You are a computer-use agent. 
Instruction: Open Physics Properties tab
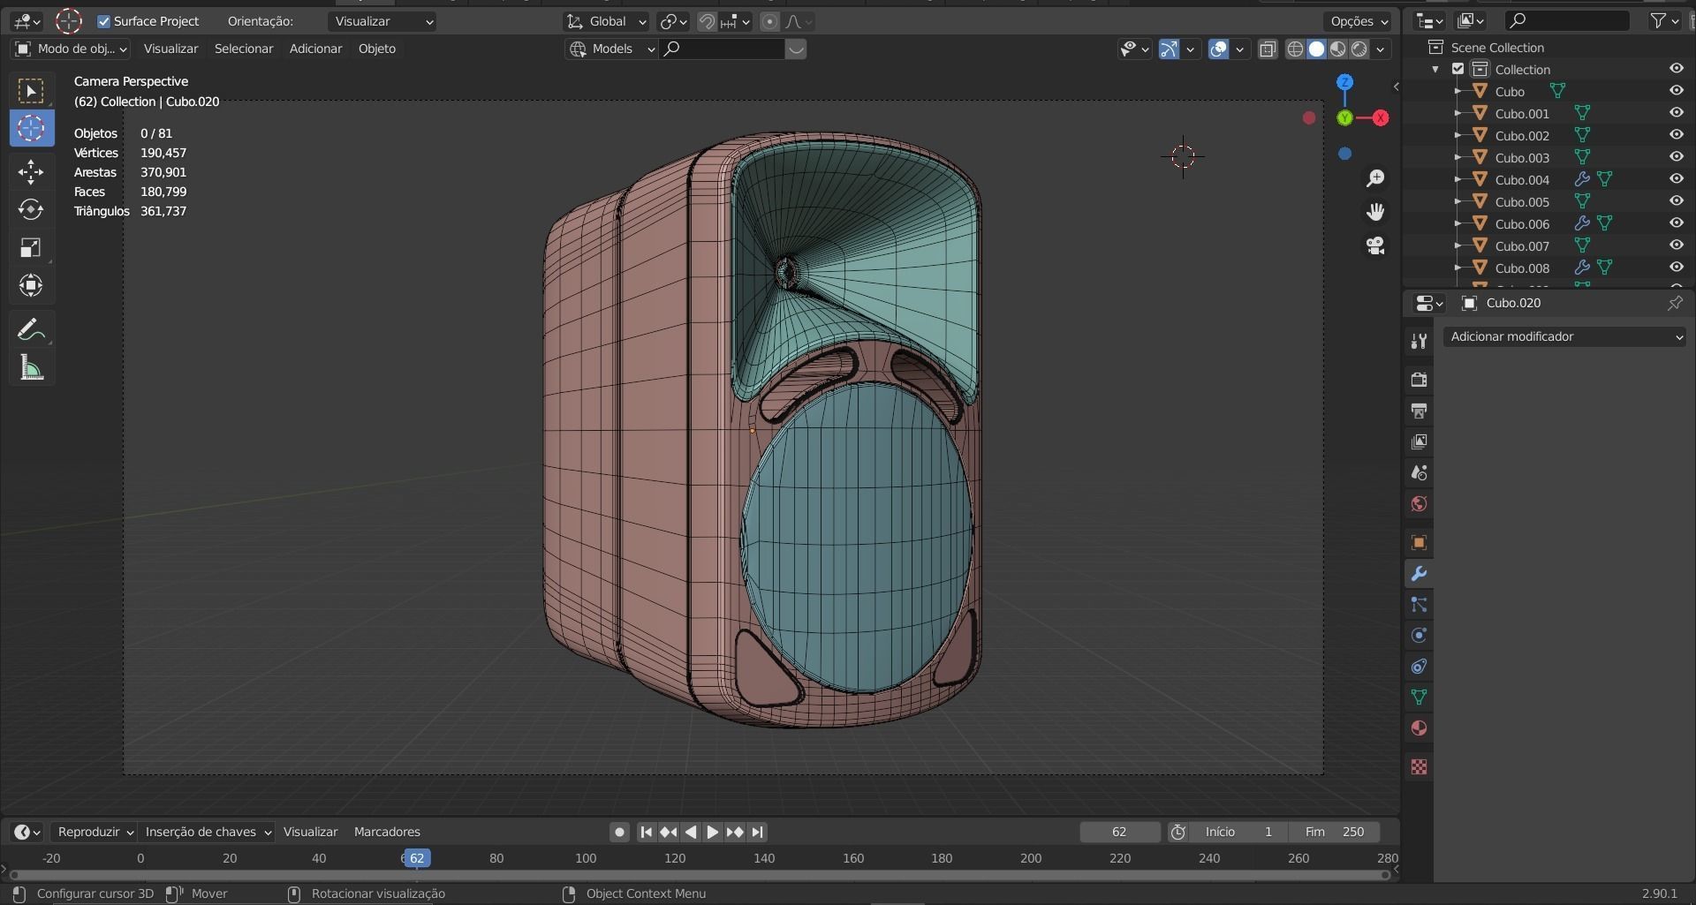(x=1419, y=635)
